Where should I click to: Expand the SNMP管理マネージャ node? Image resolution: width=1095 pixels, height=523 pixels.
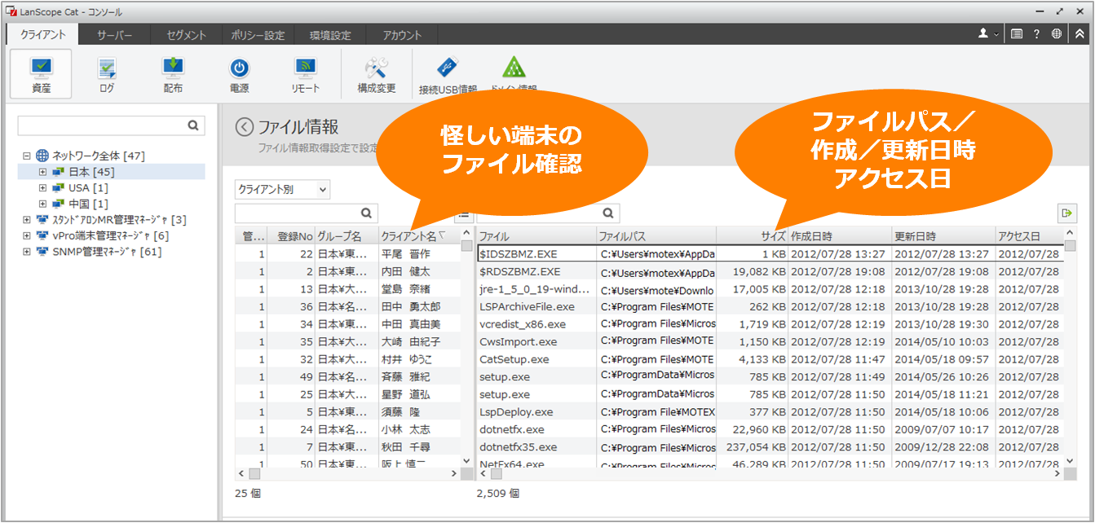coord(27,252)
